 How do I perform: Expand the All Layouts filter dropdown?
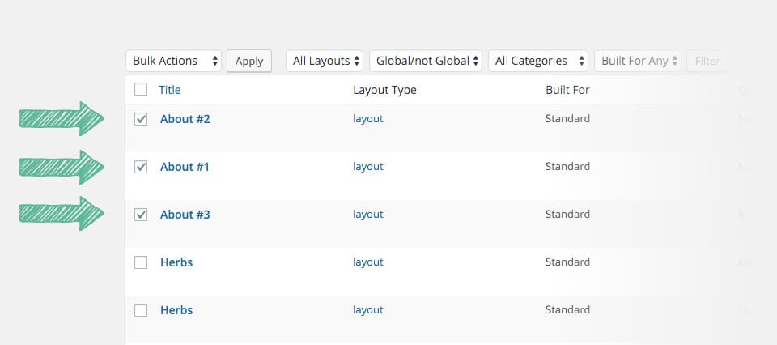pyautogui.click(x=325, y=61)
